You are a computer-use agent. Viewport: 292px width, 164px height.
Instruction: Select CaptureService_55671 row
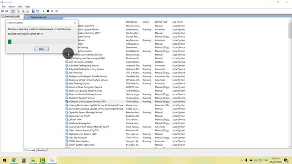(x=126, y=116)
